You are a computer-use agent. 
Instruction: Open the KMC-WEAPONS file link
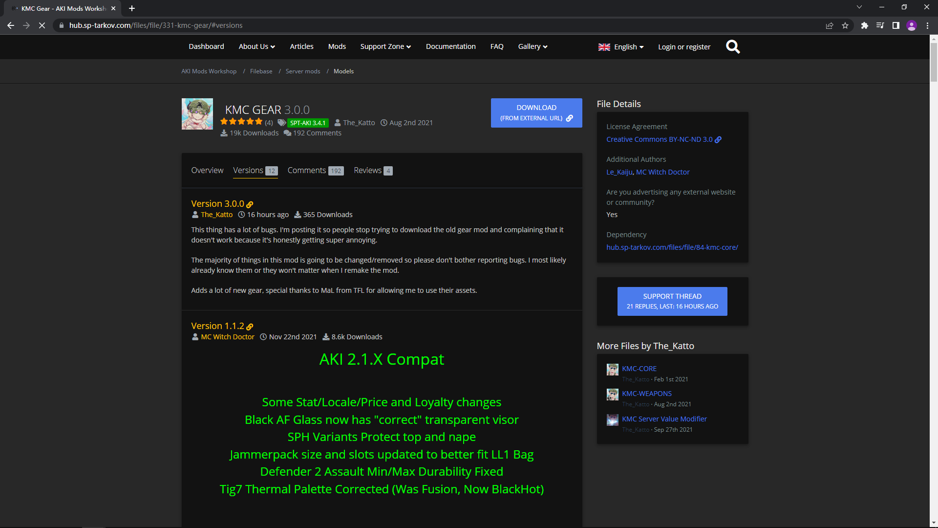coord(646,394)
